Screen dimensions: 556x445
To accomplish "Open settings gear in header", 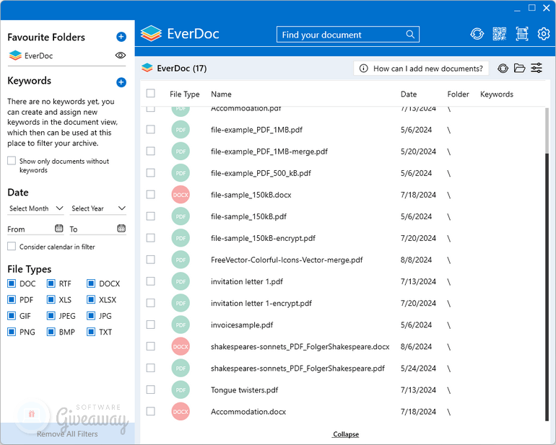I will point(543,34).
